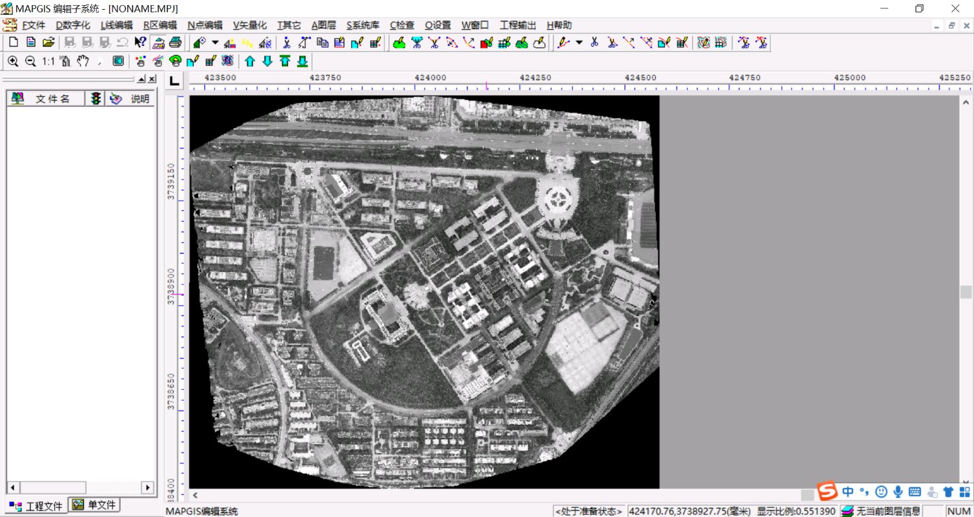Click the 文件名 column header
This screenshot has height=517, width=974.
tap(52, 99)
